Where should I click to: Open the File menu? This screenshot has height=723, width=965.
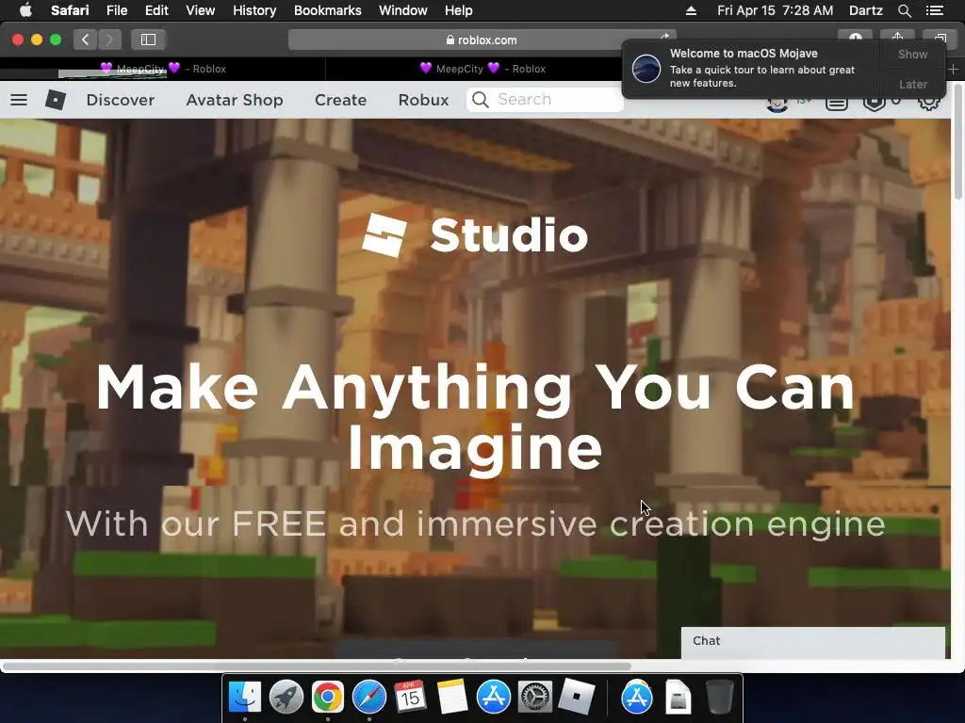pos(116,10)
